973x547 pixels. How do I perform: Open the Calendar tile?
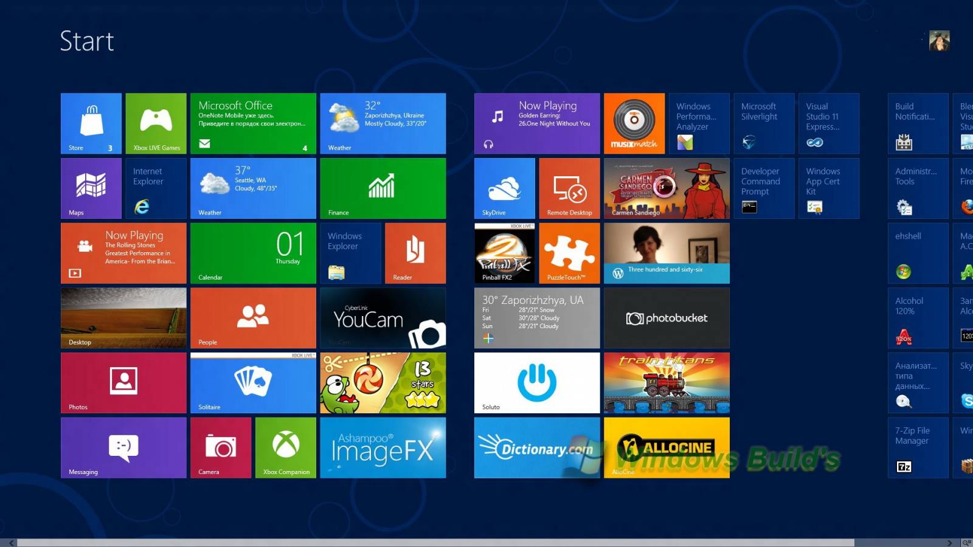pyautogui.click(x=253, y=253)
